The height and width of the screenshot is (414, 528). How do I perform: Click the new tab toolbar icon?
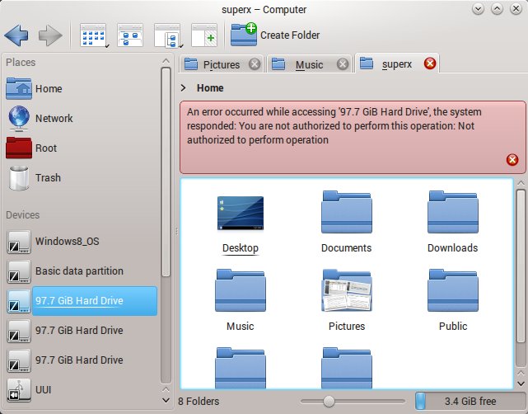click(x=203, y=35)
